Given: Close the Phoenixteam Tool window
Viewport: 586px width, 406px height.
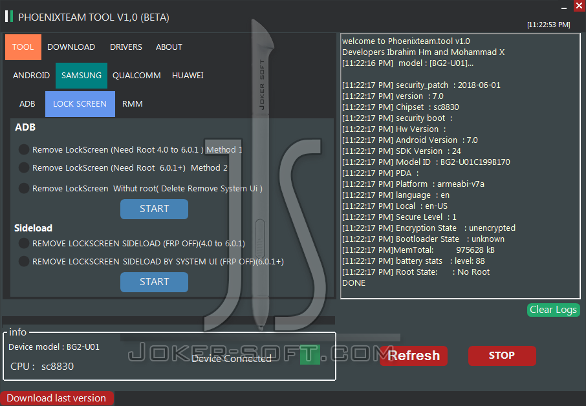Looking at the screenshot, I should point(580,6).
